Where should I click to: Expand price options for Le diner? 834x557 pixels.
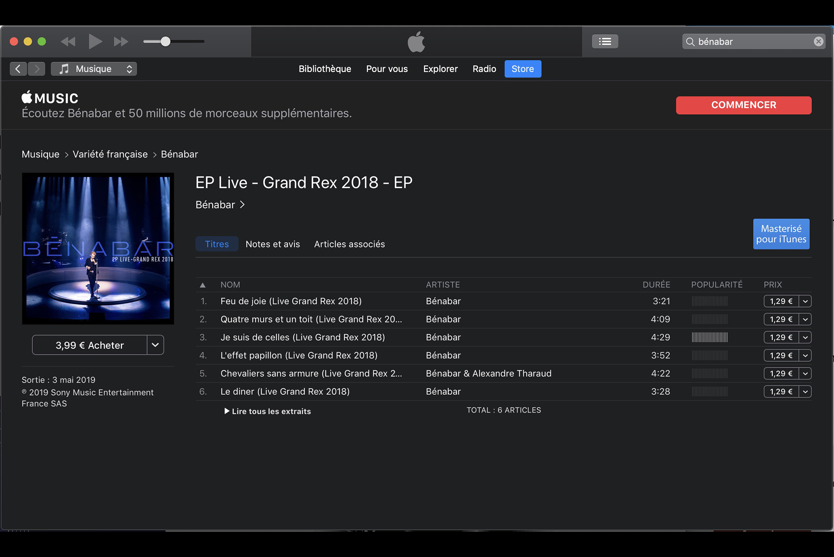point(805,391)
